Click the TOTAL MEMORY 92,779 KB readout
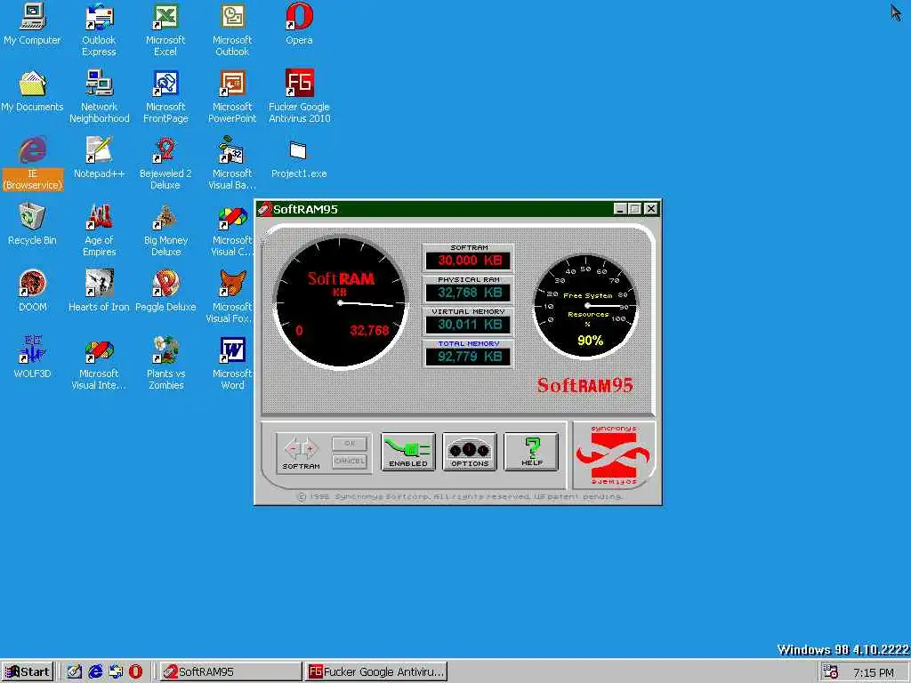 point(468,356)
